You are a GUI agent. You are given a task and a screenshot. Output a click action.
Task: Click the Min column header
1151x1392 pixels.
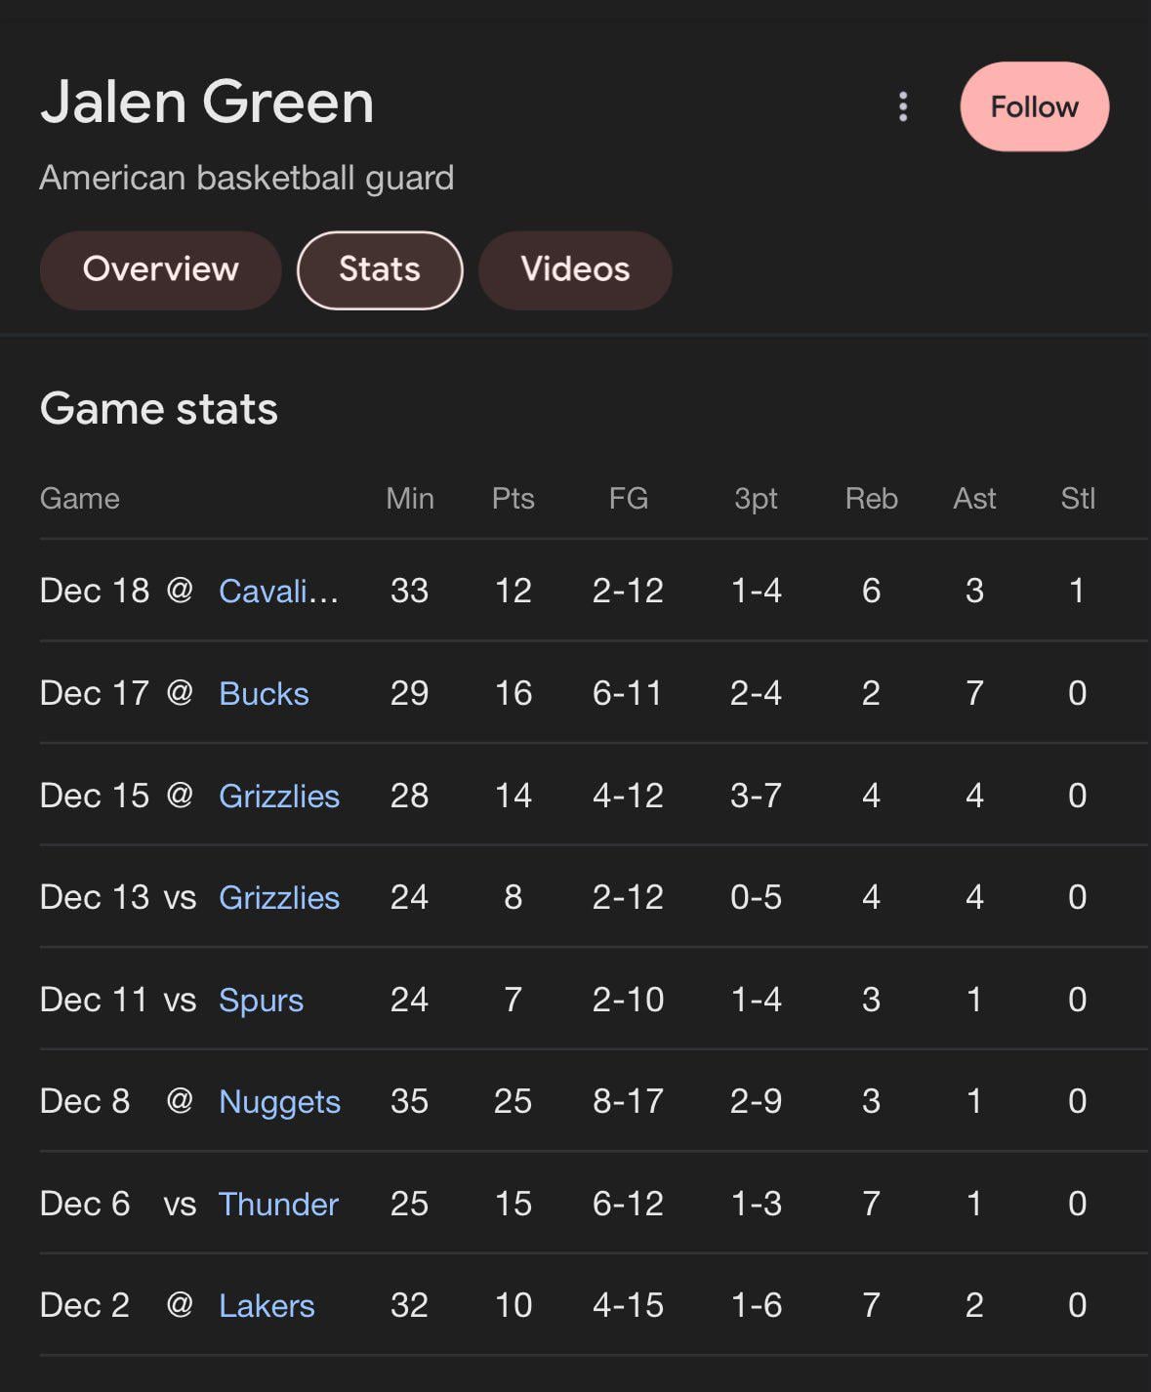[x=410, y=499]
